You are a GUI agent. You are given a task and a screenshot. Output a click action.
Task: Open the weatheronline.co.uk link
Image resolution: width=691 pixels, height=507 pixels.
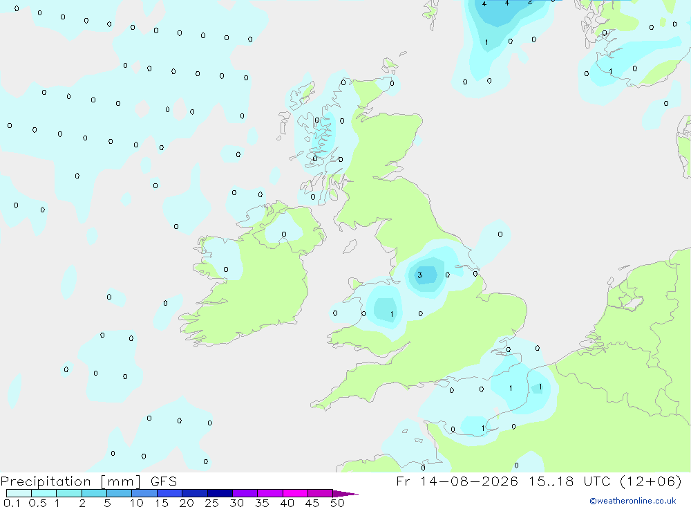tap(633, 501)
